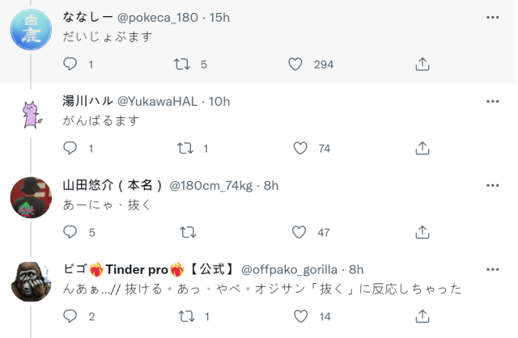Reply to 山田悠介's tweet

coord(70,232)
